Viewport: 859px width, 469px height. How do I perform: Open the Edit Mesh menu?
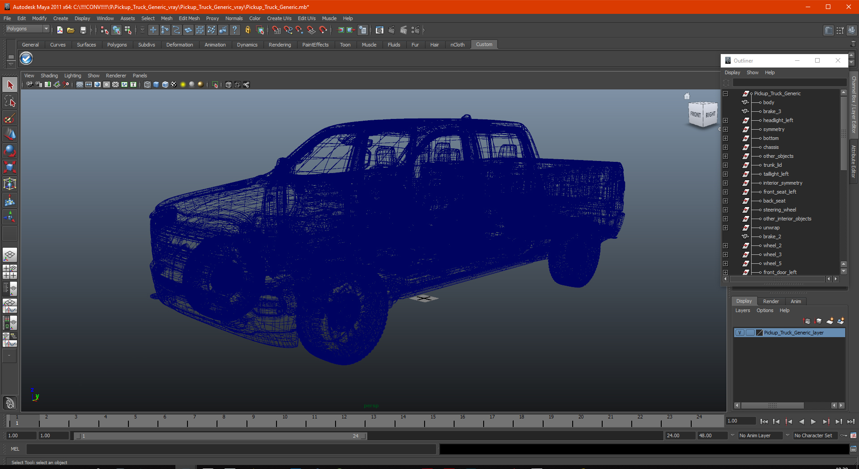tap(189, 18)
